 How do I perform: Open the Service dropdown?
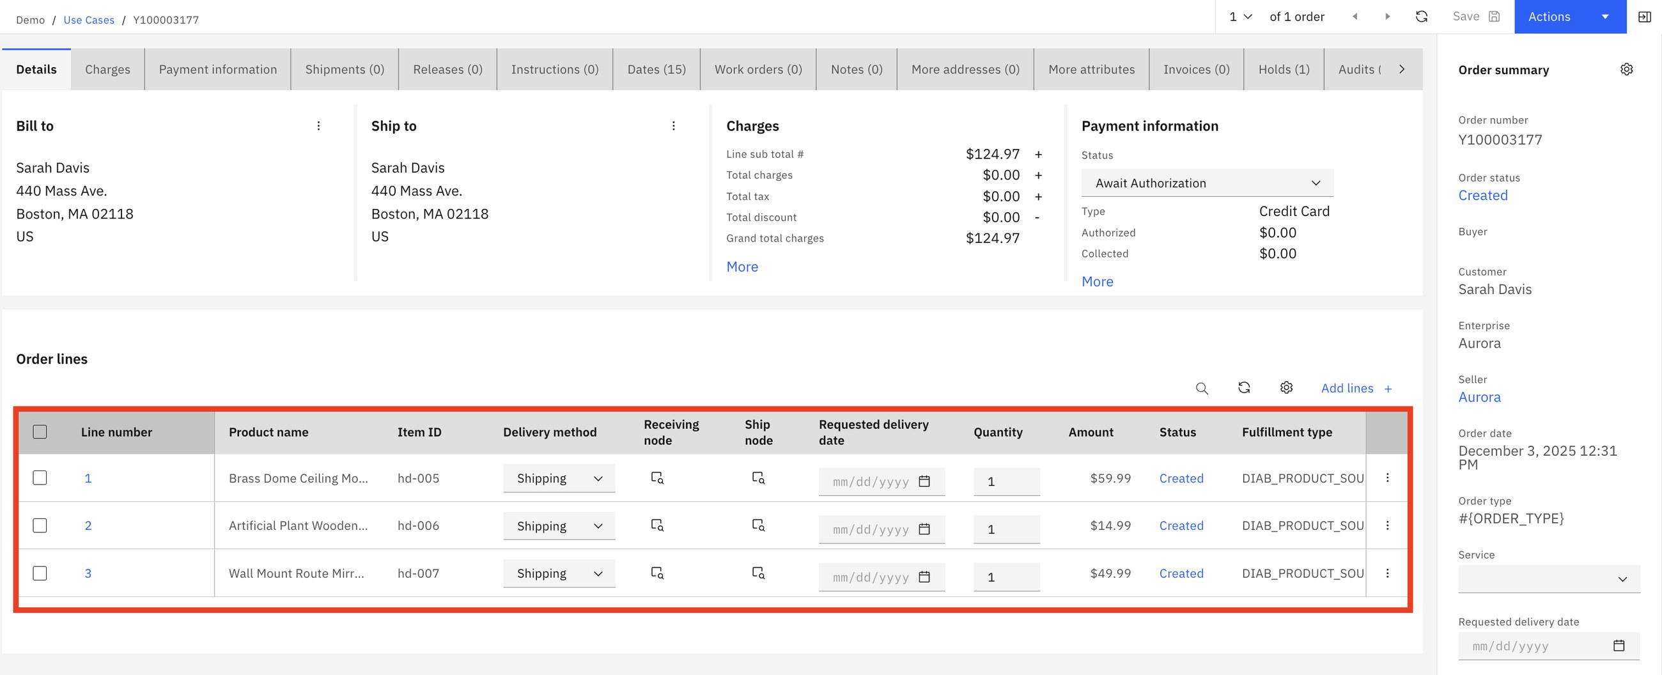pos(1548,579)
